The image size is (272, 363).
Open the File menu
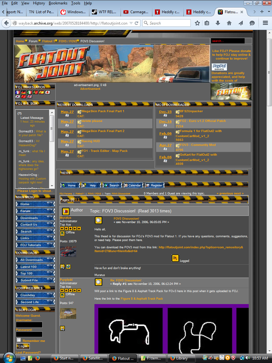click(x=5, y=3)
